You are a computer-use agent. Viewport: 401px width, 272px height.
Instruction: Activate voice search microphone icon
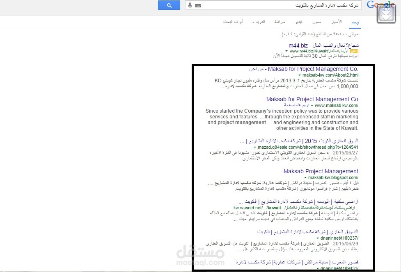pyautogui.click(x=190, y=5)
